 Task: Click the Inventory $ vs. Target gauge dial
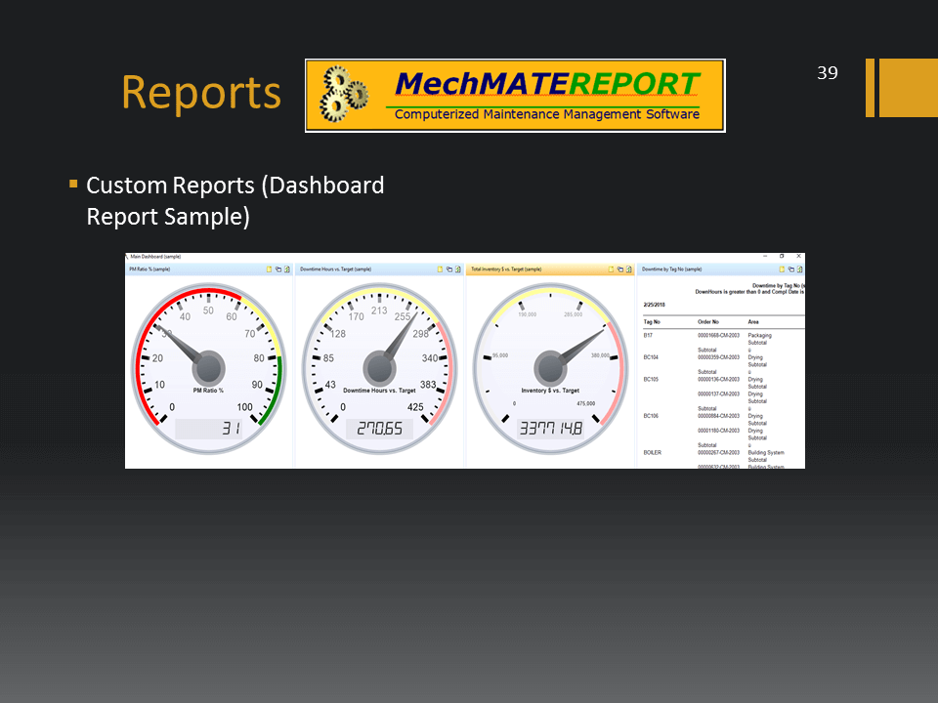[x=550, y=368]
